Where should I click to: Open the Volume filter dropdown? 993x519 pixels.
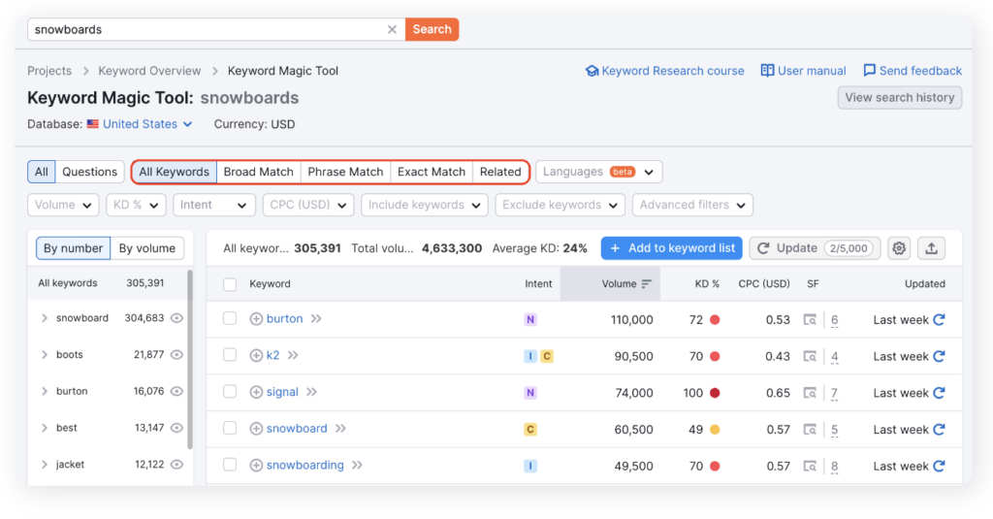pos(63,205)
